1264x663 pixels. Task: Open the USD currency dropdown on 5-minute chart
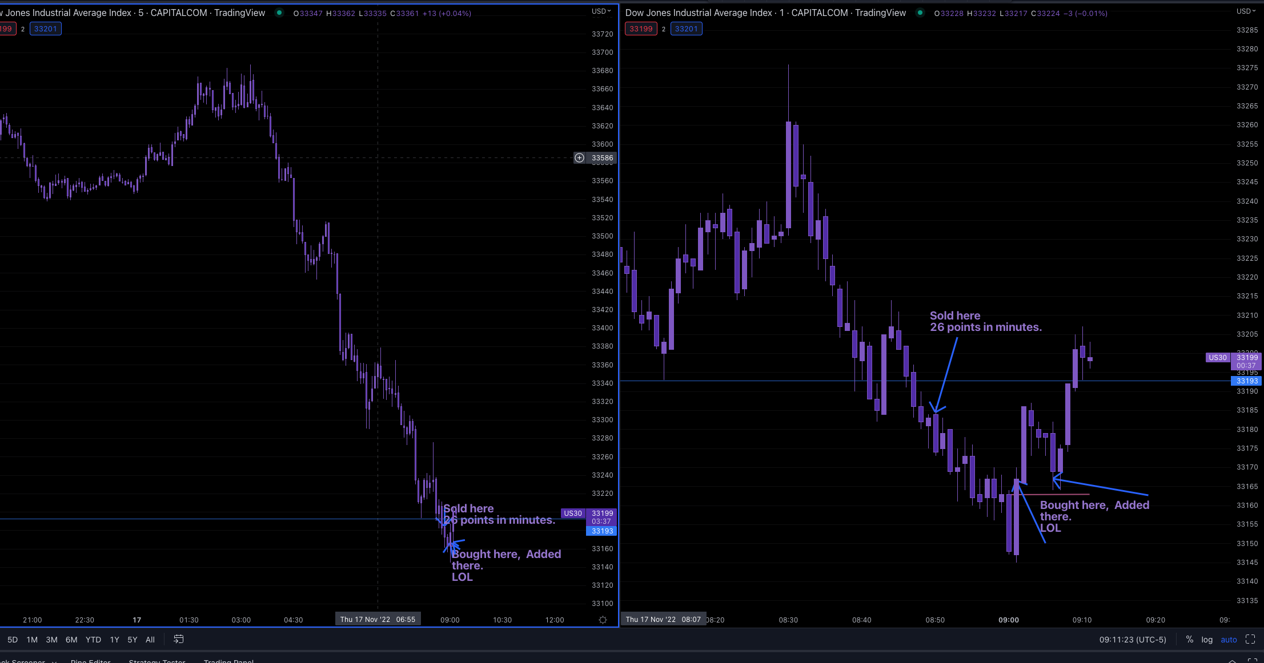click(x=601, y=10)
